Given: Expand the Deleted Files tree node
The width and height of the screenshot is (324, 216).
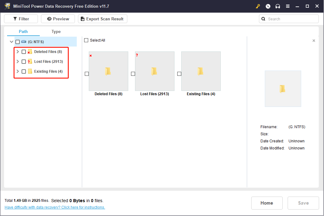Looking at the screenshot, I should click(x=18, y=52).
